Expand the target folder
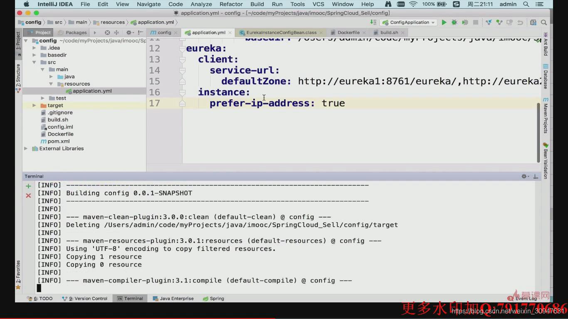 (34, 106)
